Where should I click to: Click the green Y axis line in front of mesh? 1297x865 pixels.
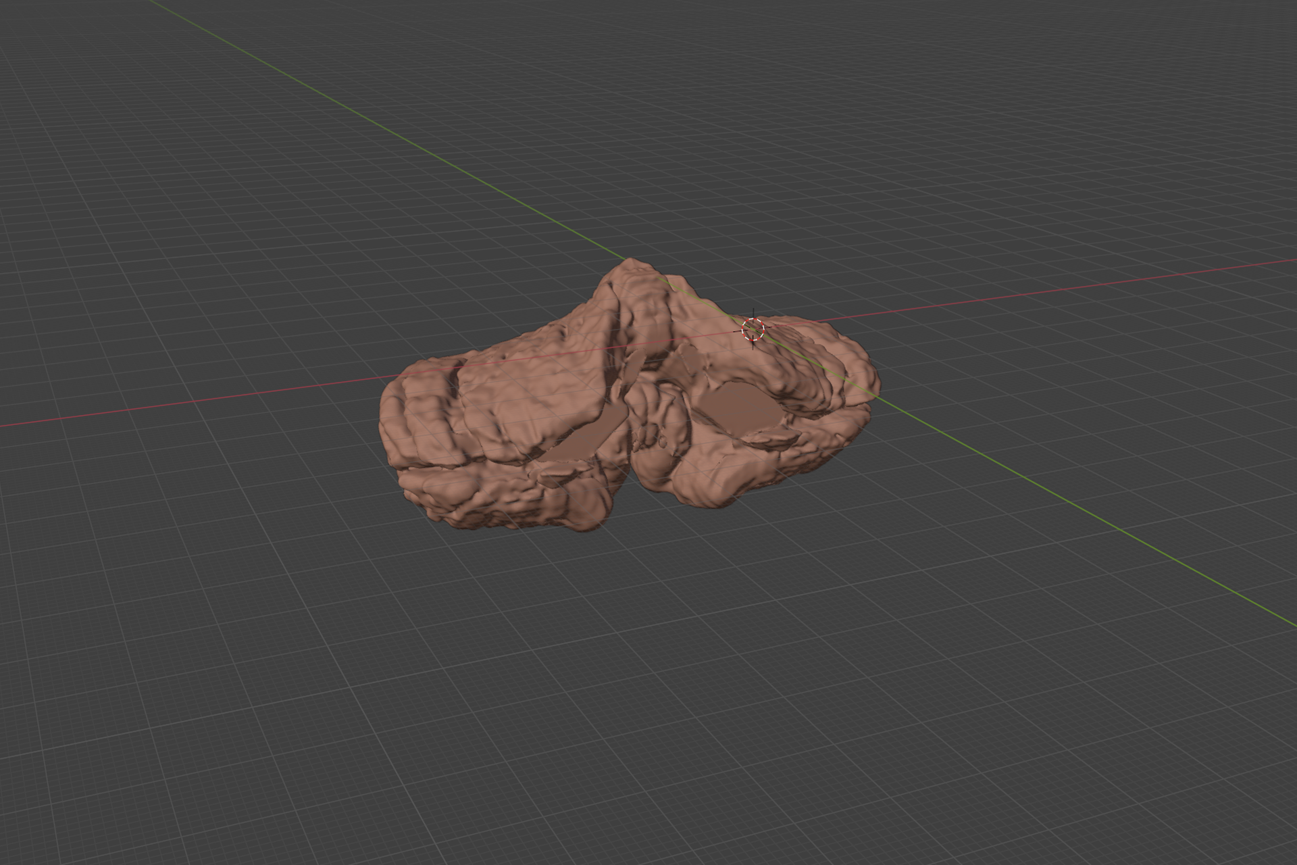[1081, 508]
